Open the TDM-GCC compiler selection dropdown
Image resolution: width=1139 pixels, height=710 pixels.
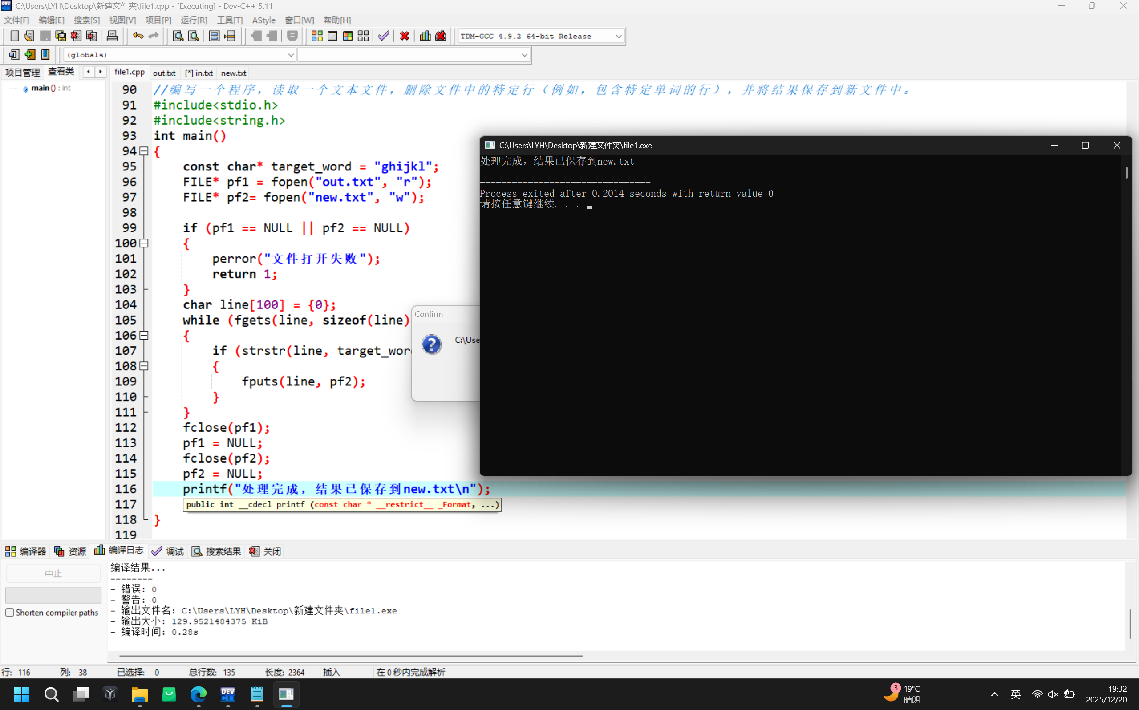(618, 36)
